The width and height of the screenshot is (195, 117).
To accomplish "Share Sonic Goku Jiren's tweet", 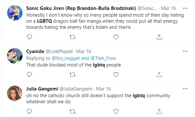I will coord(159,37).
